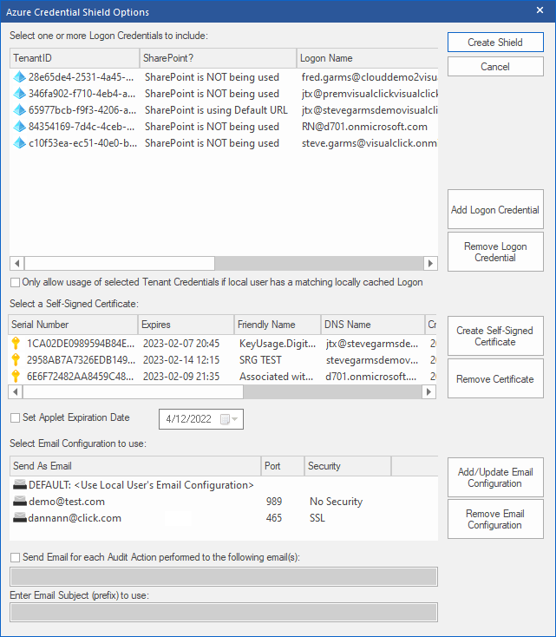Toggle Set Applet Expiration Date checkbox
This screenshot has width=556, height=637.
coord(15,417)
